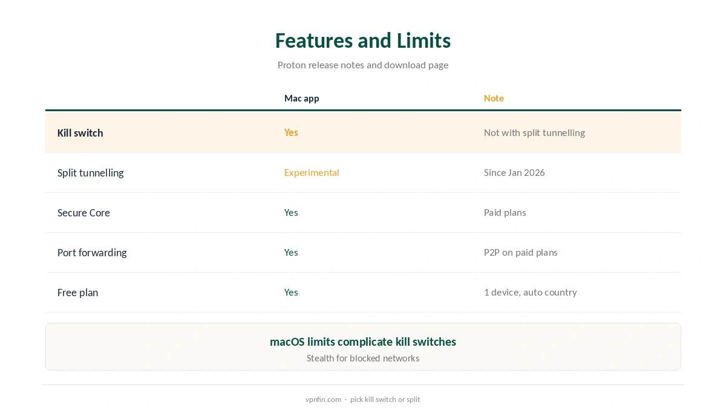Viewport: 726px width, 411px height.
Task: Select the 'Free plan' row label
Action: point(77,293)
